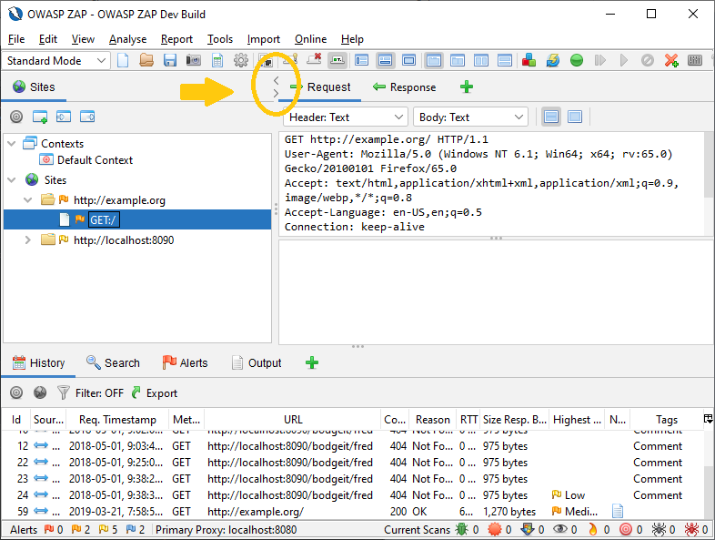715x540 pixels.
Task: Select the Default Context tree item
Action: tap(95, 160)
